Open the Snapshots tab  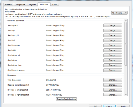20,5
